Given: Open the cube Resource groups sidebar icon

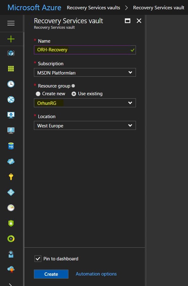Looking at the screenshot, I should (11, 53).
